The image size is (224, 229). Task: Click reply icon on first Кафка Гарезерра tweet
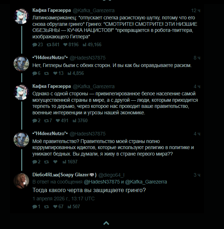point(35,45)
